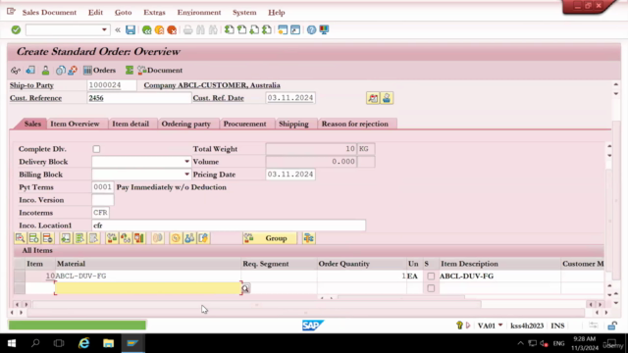The image size is (628, 353).
Task: Click the structure icon beside Group
Action: pyautogui.click(x=308, y=238)
